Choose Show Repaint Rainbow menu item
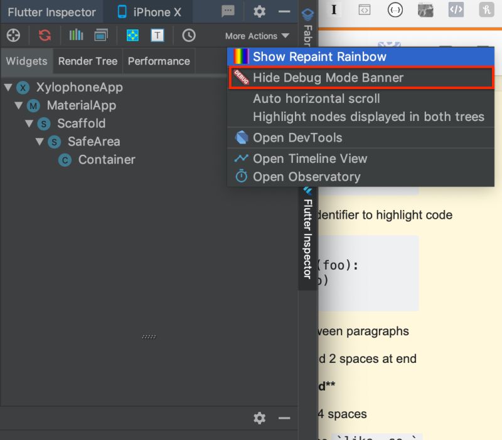This screenshot has width=502, height=440. [361, 56]
